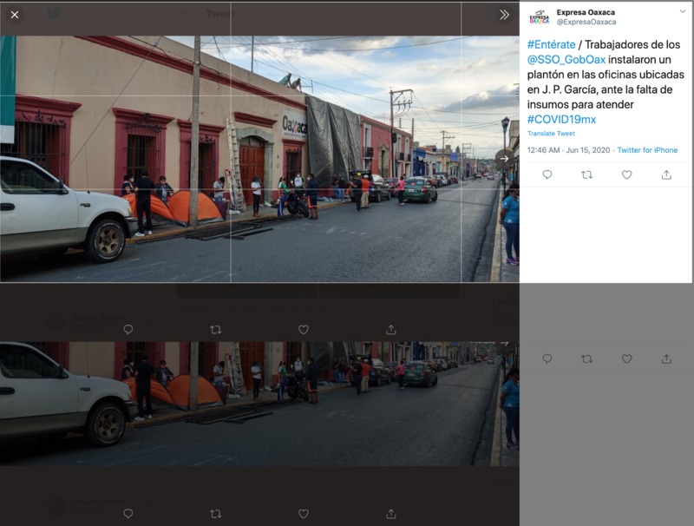Toggle the like heart in the lower sidebar row
The height and width of the screenshot is (526, 694).
(x=626, y=358)
